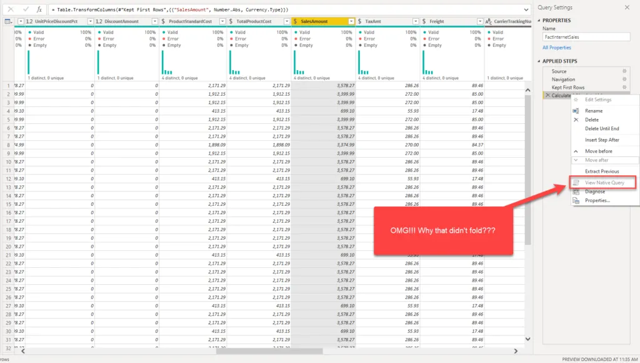
Task: Confirm the formula with the checkmark icon
Action: coord(26,9)
